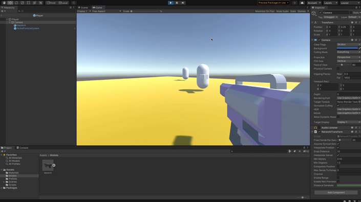Select the blasterA model thumbnail

pos(48,165)
